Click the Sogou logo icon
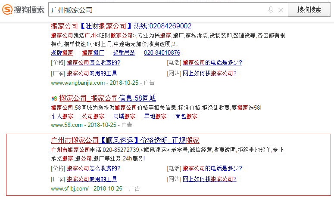Screen dimensions: 334x200 pos(7,9)
